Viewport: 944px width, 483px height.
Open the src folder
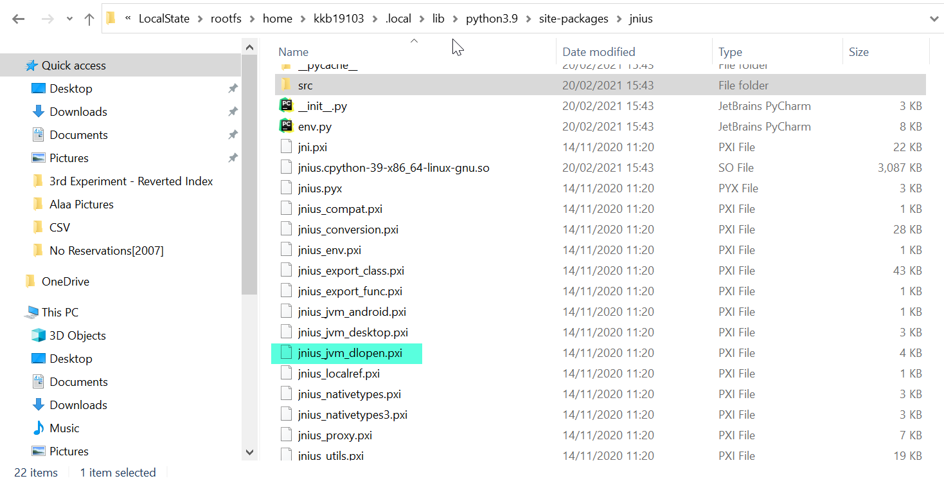click(305, 85)
